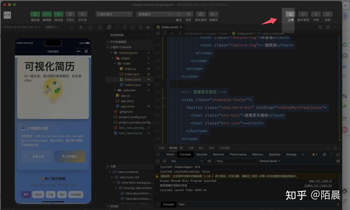Open the 普通编译 compile mode dropdown
Viewport: 350px width, 210px height.
(155, 14)
